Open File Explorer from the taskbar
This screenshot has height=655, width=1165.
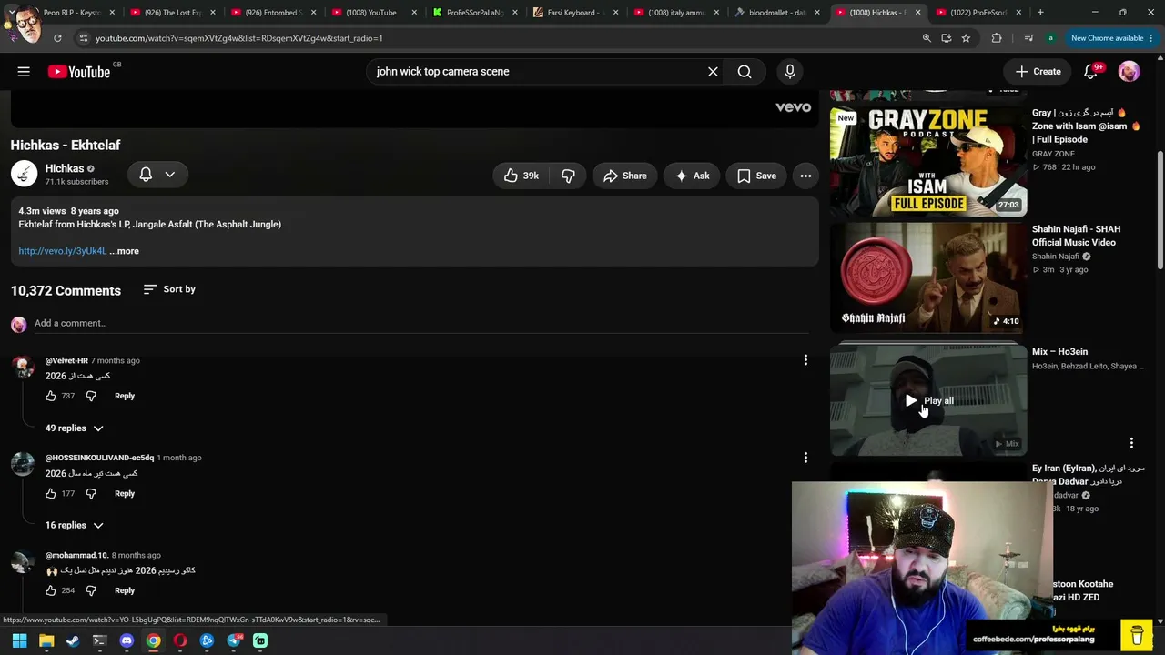[46, 640]
